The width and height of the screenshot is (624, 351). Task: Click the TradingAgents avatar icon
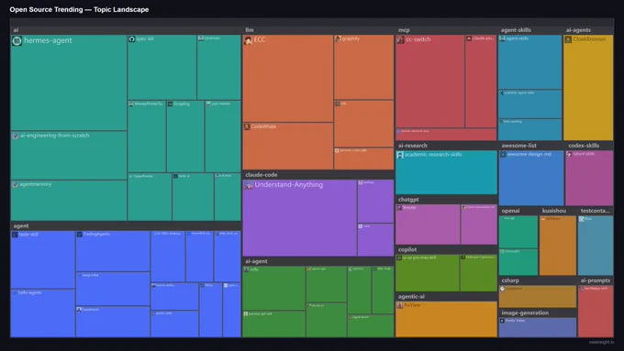click(x=80, y=235)
